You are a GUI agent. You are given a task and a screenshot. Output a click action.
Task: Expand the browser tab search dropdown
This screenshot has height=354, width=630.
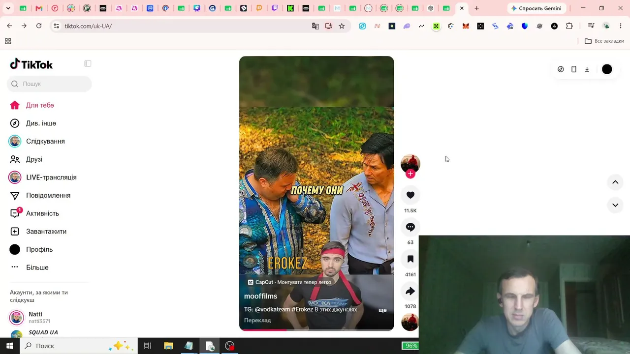8,8
